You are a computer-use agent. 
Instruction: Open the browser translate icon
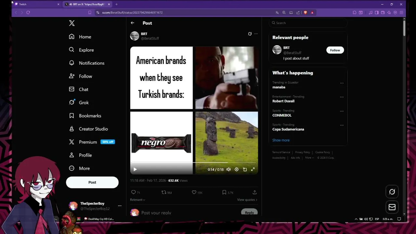pos(277,12)
